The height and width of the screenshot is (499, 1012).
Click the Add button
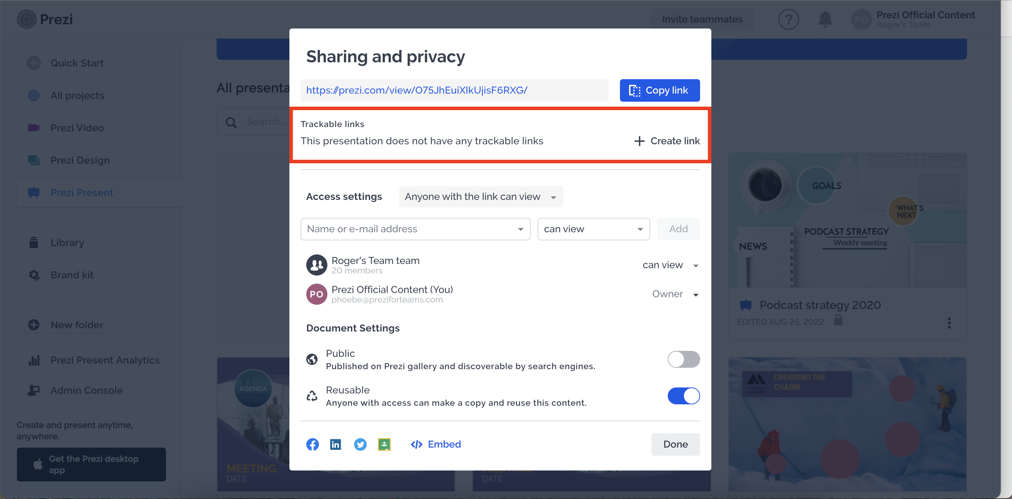[678, 229]
